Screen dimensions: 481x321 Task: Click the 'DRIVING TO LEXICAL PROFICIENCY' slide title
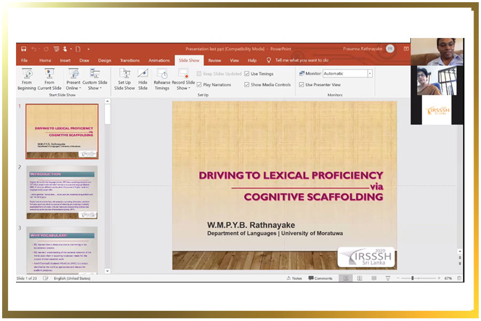[x=291, y=175]
